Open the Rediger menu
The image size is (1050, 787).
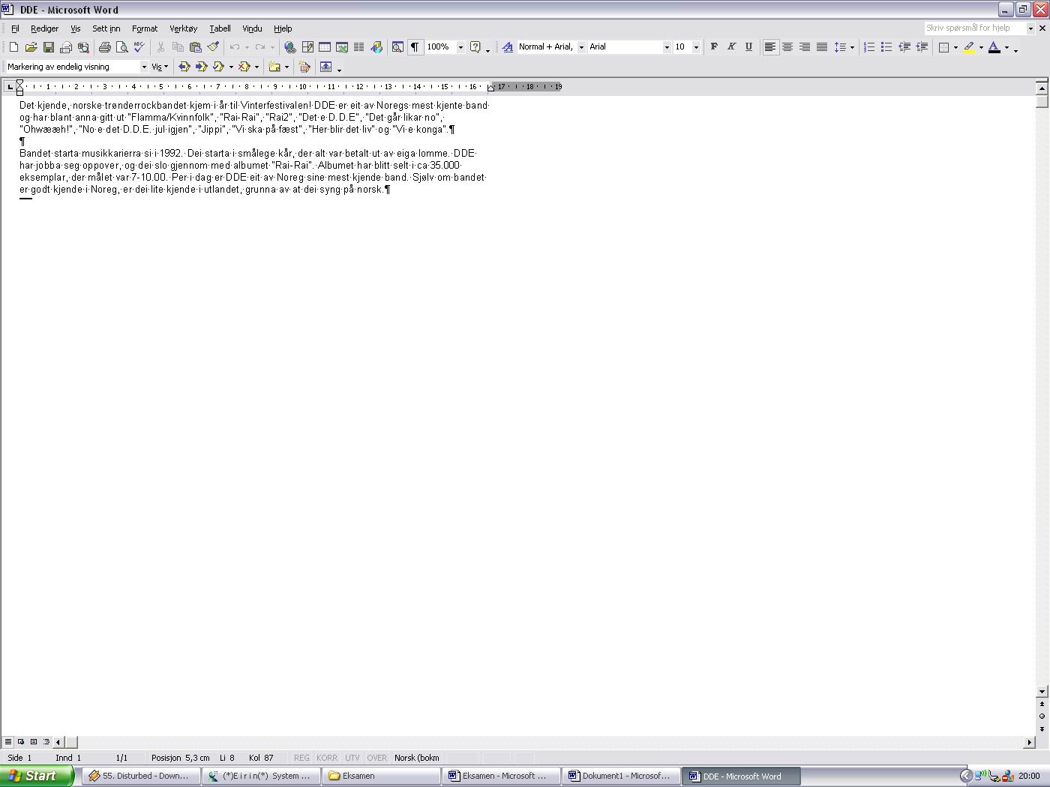coord(44,28)
